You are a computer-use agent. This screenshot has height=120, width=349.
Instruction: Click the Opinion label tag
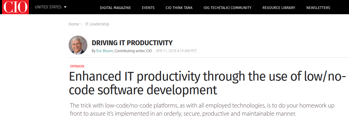(77, 66)
